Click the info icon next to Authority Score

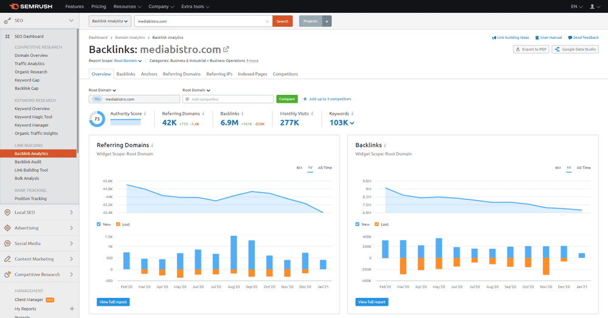[x=145, y=114]
